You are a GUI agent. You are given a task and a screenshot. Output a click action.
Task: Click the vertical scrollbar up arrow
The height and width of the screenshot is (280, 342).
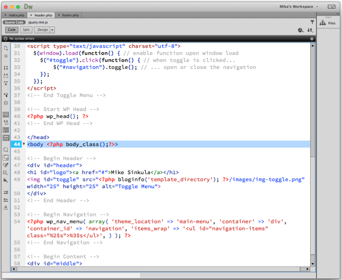coord(313,46)
